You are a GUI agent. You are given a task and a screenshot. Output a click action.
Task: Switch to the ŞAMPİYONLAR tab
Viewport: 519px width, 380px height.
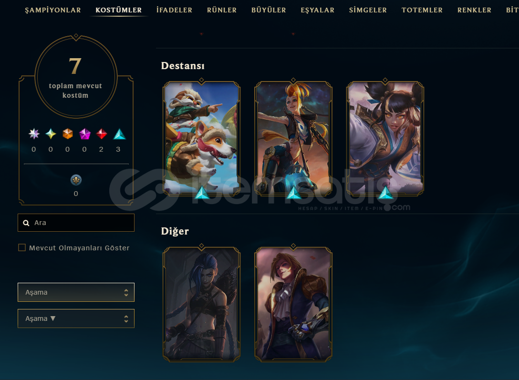53,10
